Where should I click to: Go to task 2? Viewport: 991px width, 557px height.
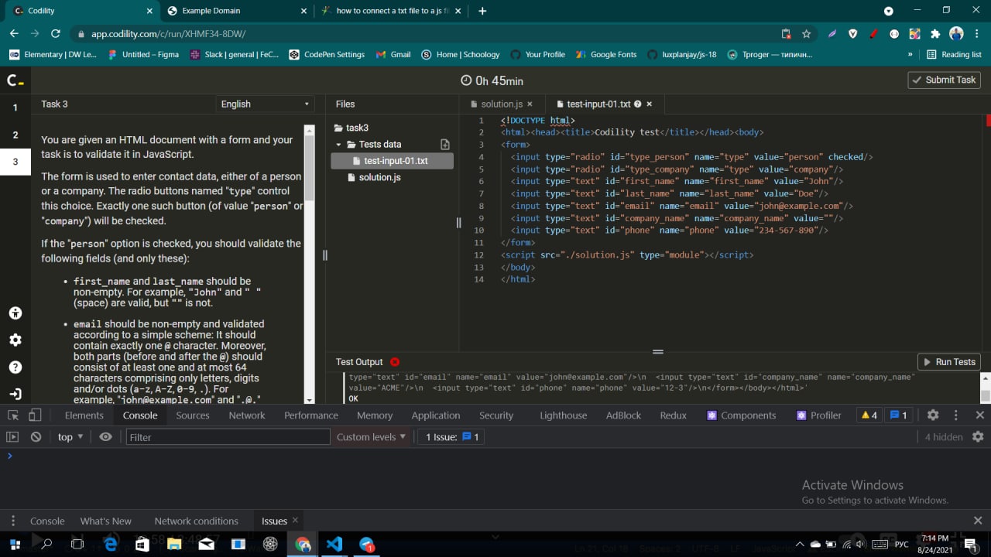15,135
